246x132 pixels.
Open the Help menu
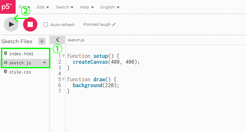coord(87,7)
